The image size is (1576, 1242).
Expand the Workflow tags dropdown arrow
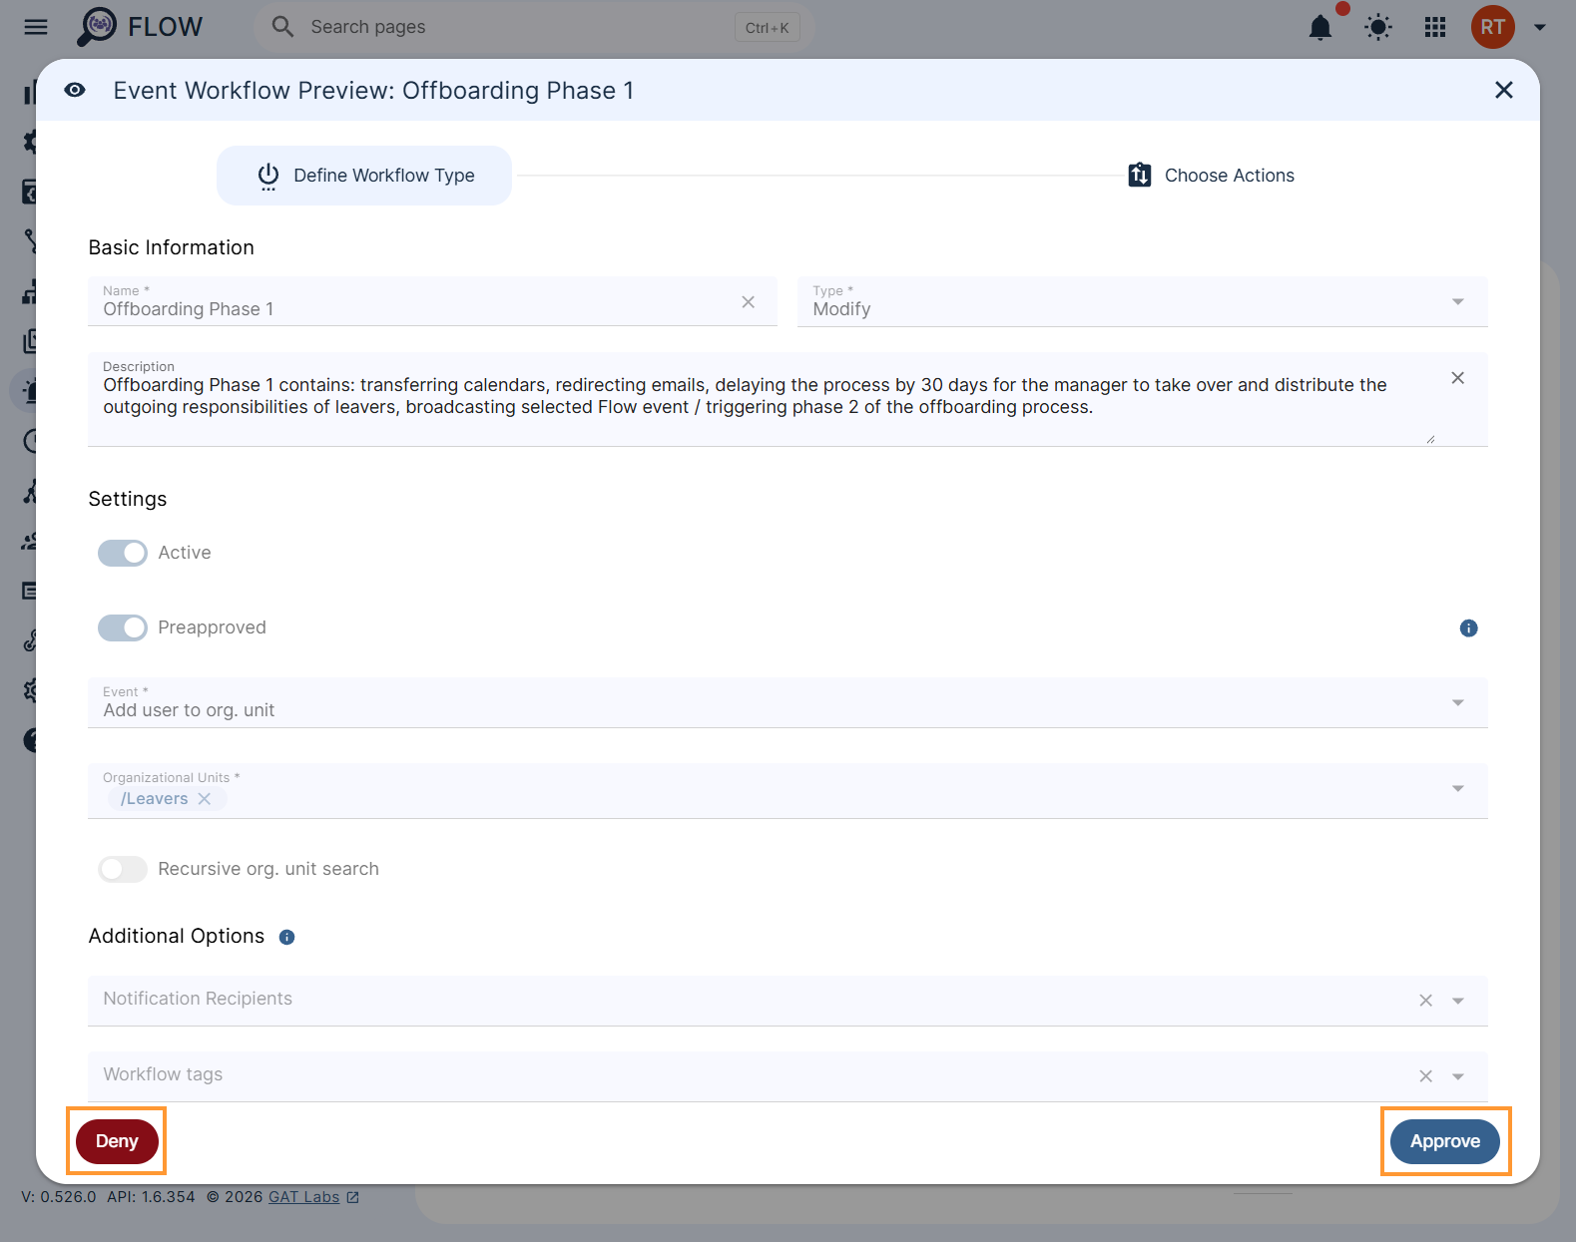tap(1458, 1076)
